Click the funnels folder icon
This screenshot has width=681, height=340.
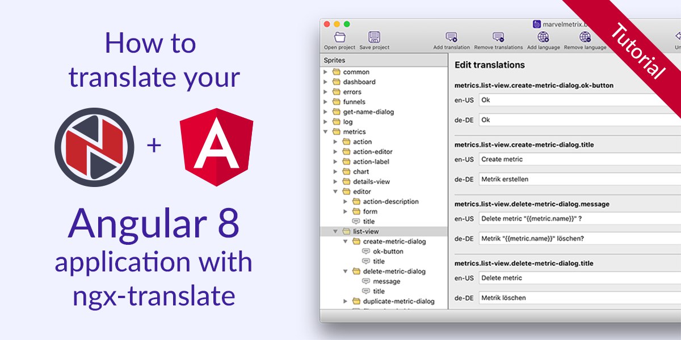[336, 102]
